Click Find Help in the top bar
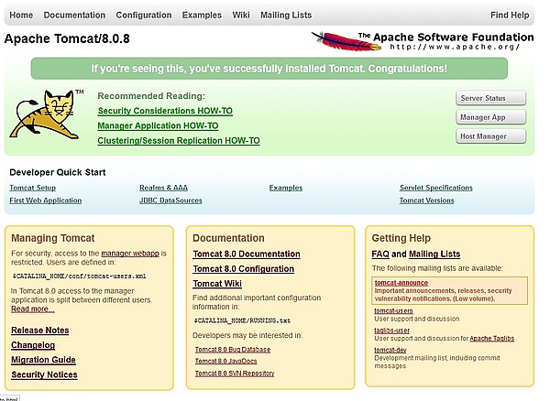Screen dimensions: 550x401 (x=510, y=15)
